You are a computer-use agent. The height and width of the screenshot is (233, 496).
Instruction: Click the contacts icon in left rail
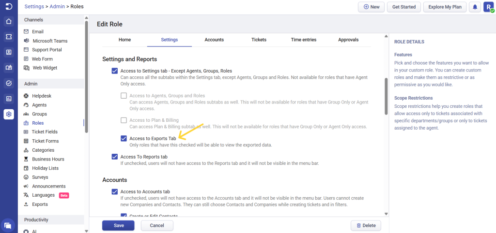(8, 52)
